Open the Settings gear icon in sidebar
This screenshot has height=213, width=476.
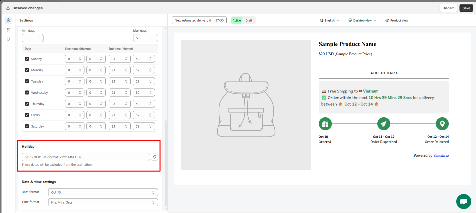point(8,20)
